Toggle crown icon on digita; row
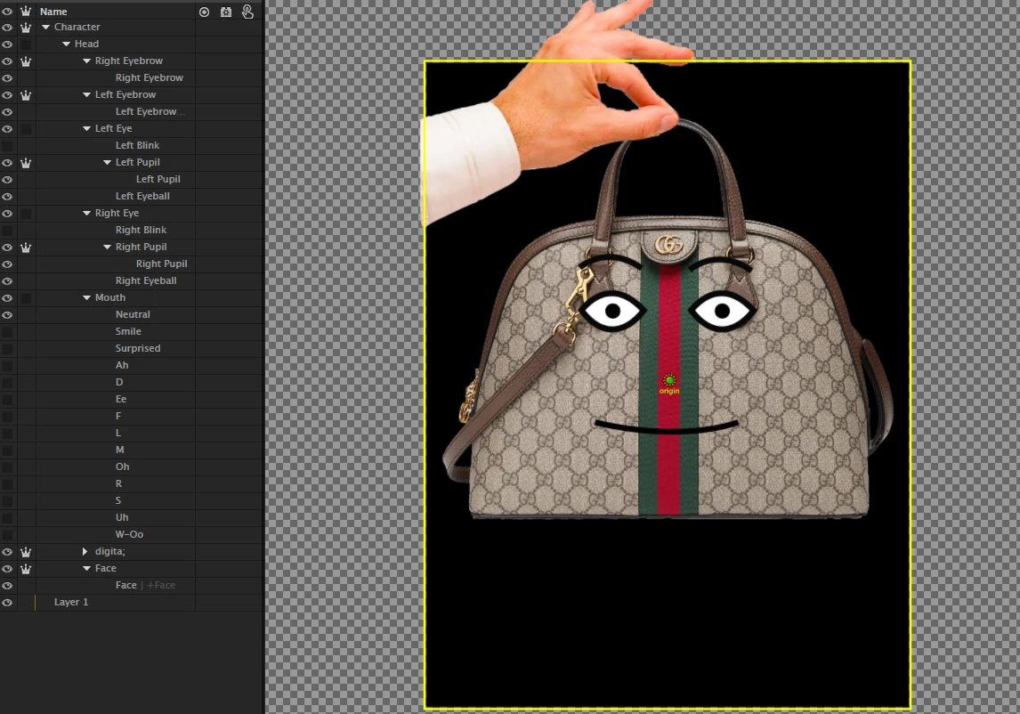 [26, 552]
